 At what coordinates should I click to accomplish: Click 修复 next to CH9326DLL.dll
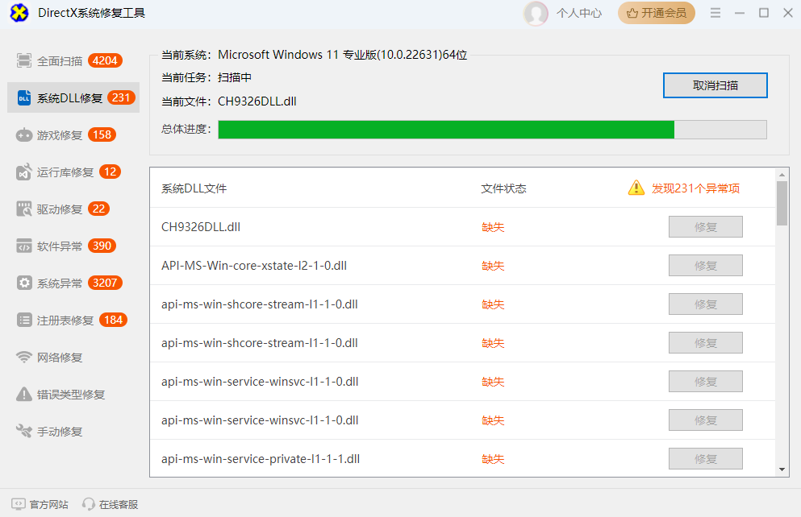tap(705, 226)
